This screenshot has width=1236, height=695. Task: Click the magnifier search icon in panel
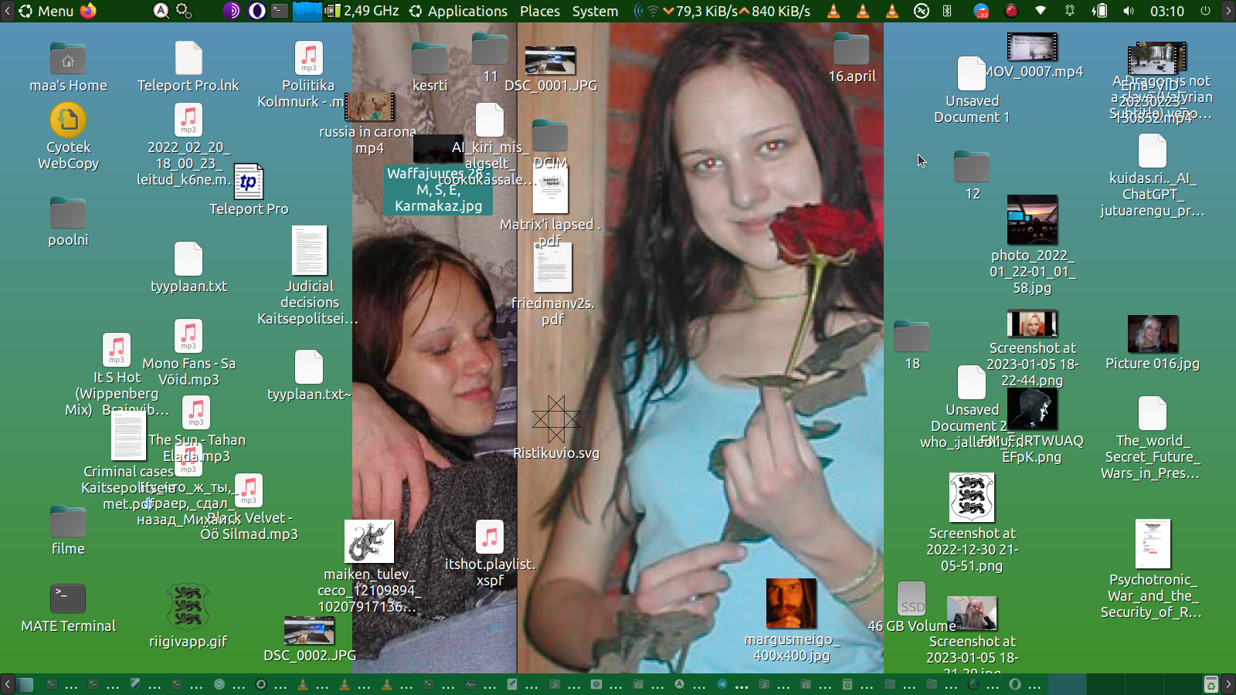pyautogui.click(x=161, y=11)
